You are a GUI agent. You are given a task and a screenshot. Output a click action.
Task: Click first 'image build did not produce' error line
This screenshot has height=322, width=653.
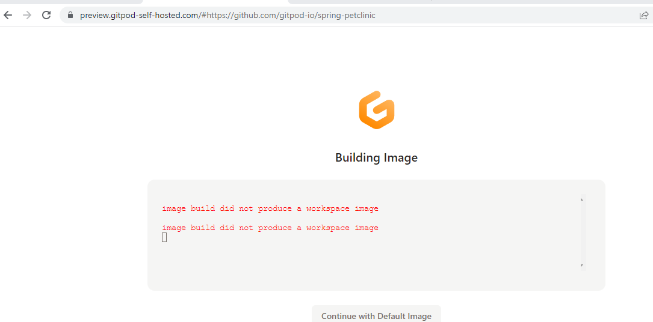point(270,208)
